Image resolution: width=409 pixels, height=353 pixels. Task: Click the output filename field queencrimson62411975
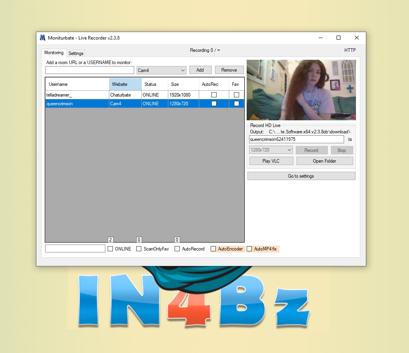tap(296, 139)
